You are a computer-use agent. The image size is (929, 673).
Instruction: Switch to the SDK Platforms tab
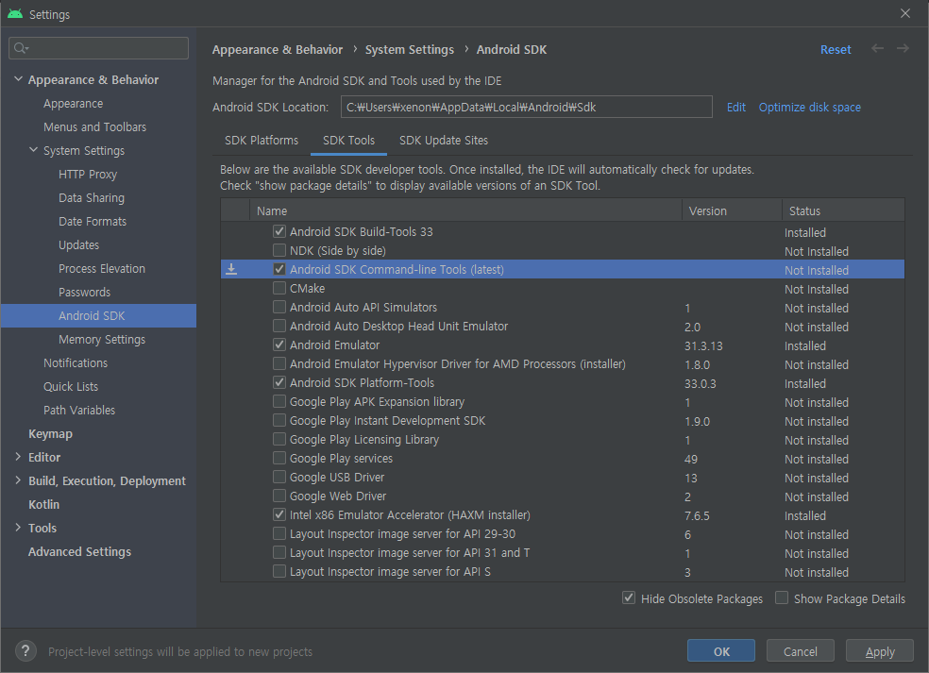pos(262,141)
